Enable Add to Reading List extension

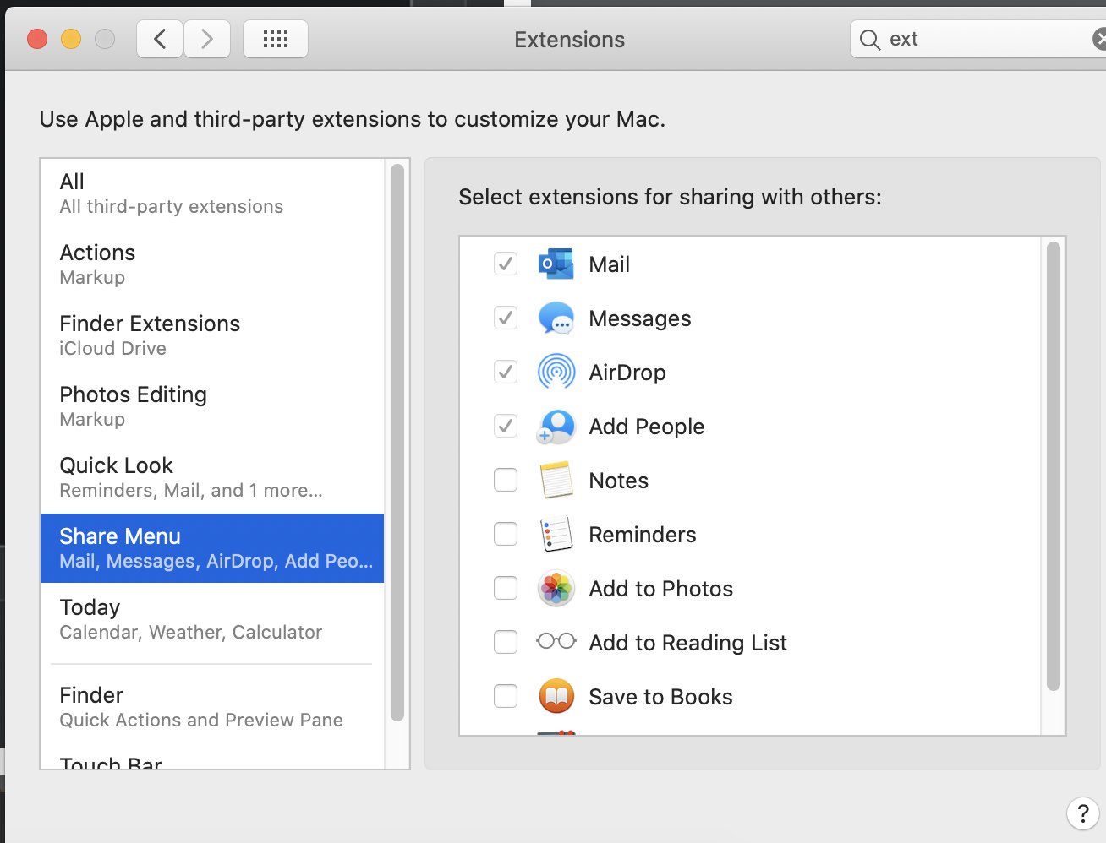point(506,643)
